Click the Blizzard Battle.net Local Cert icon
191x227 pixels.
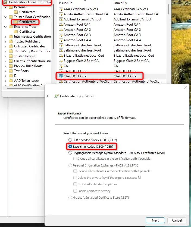(x=61, y=56)
